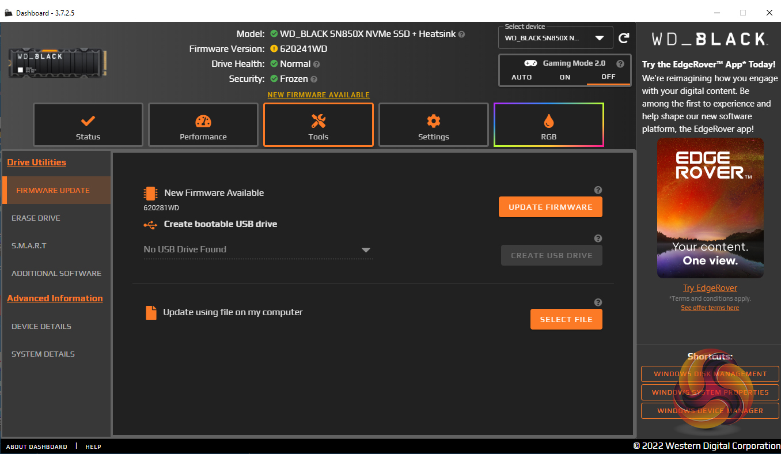The height and width of the screenshot is (454, 781).
Task: Open ADDITIONAL SOFTWARE section
Action: [56, 273]
